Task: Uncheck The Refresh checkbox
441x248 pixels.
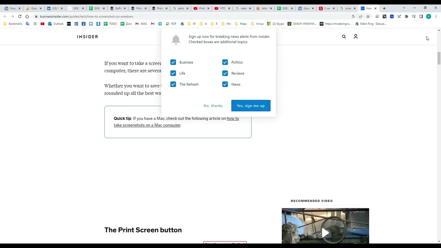Action: coord(173,84)
